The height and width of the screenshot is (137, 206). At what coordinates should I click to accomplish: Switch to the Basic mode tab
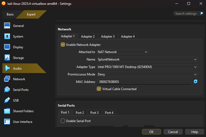point(10,14)
